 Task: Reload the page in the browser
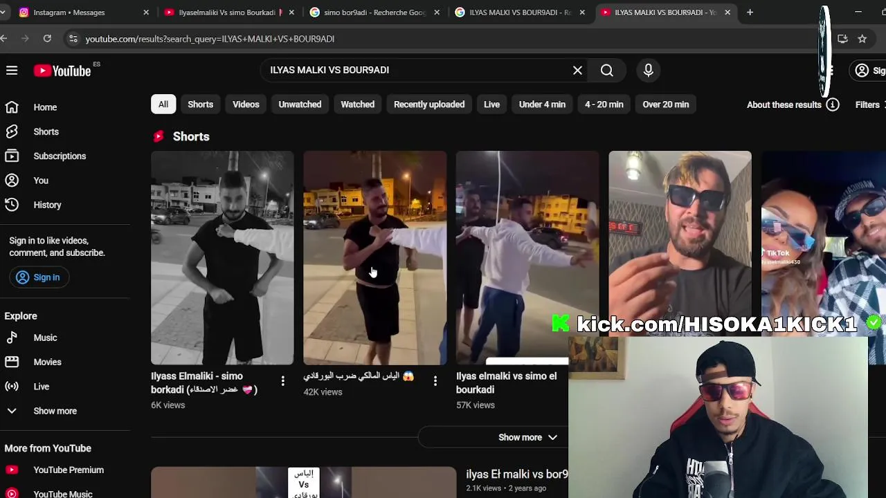click(x=47, y=39)
